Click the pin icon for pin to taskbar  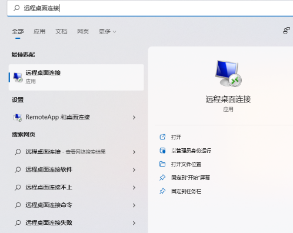tap(162, 191)
